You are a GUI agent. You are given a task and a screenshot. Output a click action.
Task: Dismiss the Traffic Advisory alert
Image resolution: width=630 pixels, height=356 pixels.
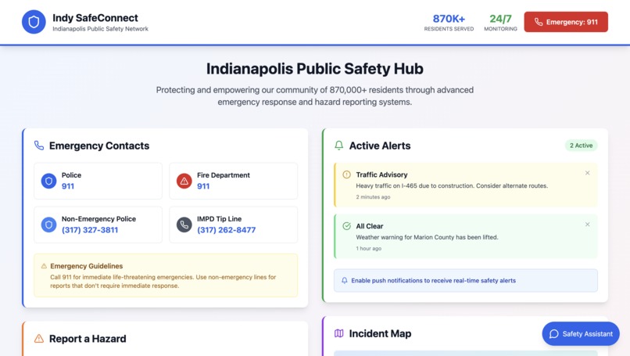pos(588,173)
